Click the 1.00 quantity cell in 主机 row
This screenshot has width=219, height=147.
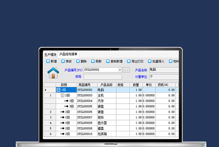136,95
